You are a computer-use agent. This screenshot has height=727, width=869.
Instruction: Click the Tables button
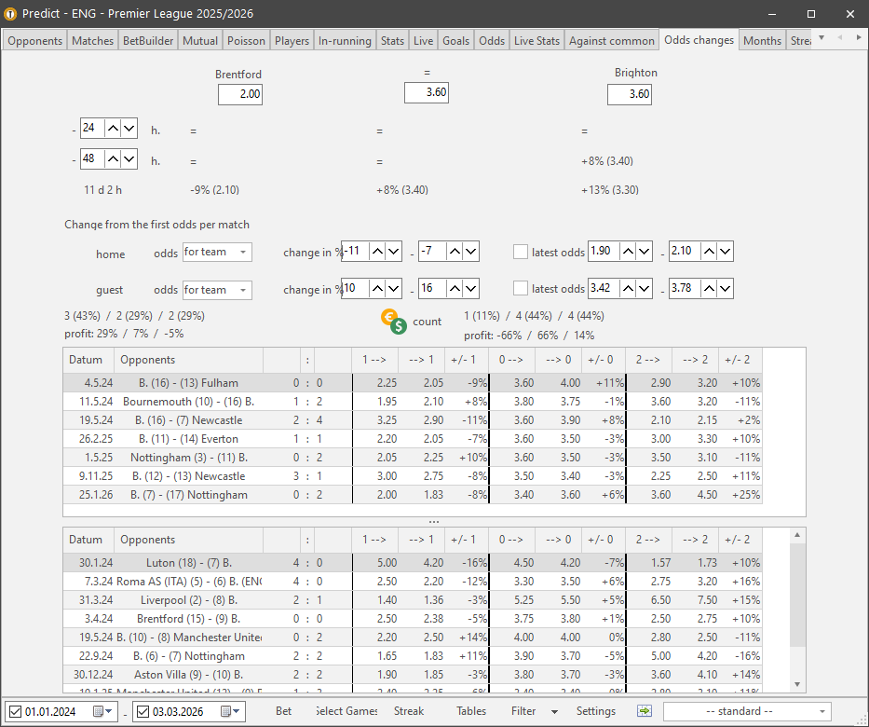470,710
